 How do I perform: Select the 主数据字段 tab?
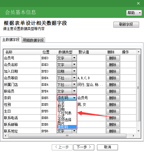click(11, 40)
